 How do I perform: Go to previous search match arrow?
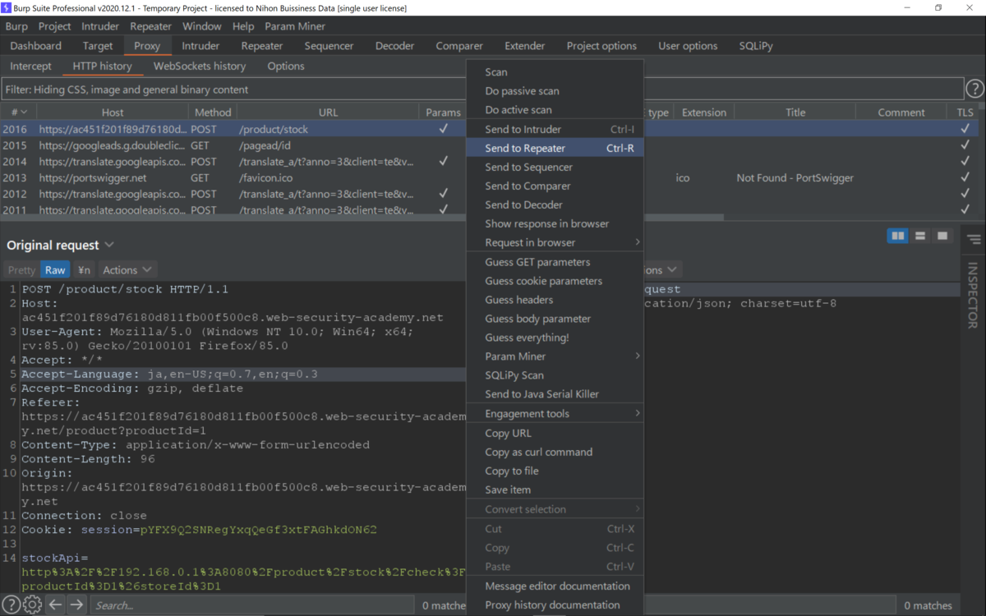point(55,605)
